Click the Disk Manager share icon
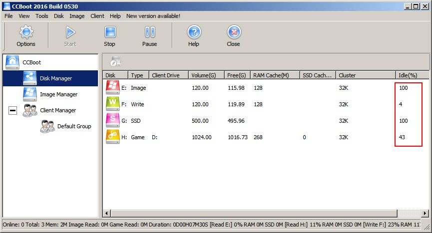This screenshot has width=432, height=233. click(x=30, y=78)
